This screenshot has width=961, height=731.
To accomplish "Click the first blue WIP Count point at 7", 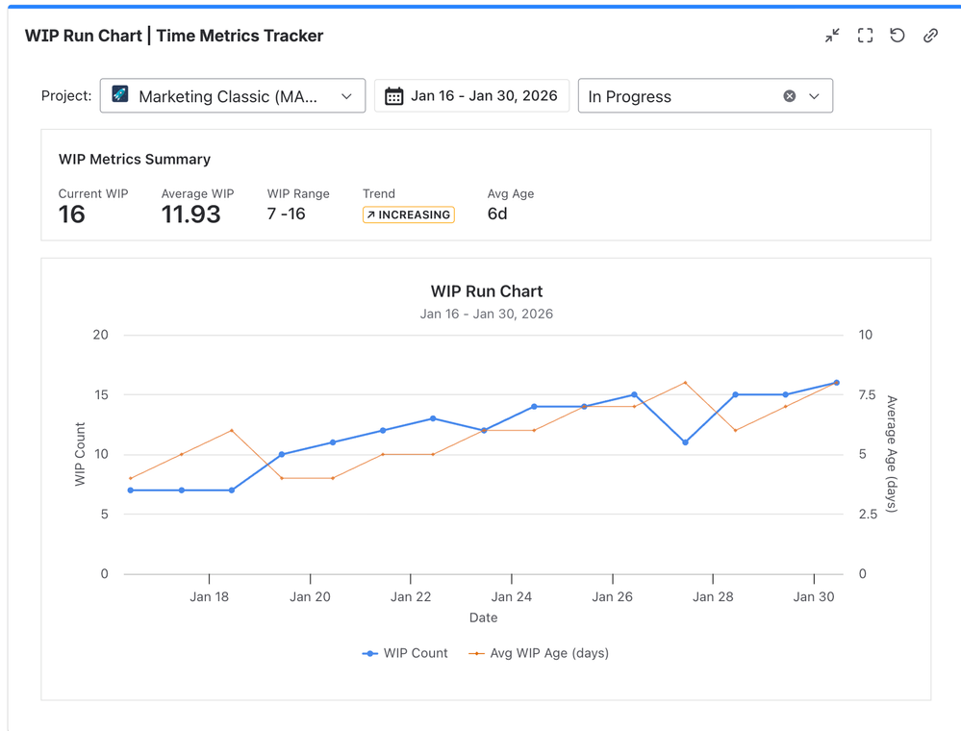I will (131, 491).
